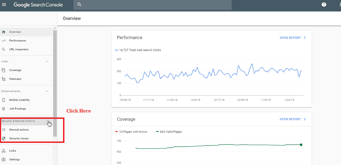Click the search magnifier icon
The image size is (341, 165).
pyautogui.click(x=79, y=5)
